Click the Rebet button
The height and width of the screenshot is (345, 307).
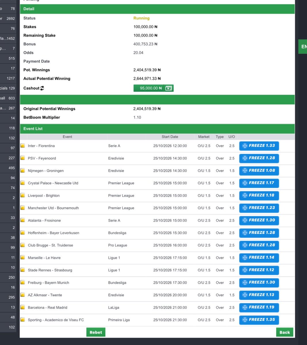point(96,332)
